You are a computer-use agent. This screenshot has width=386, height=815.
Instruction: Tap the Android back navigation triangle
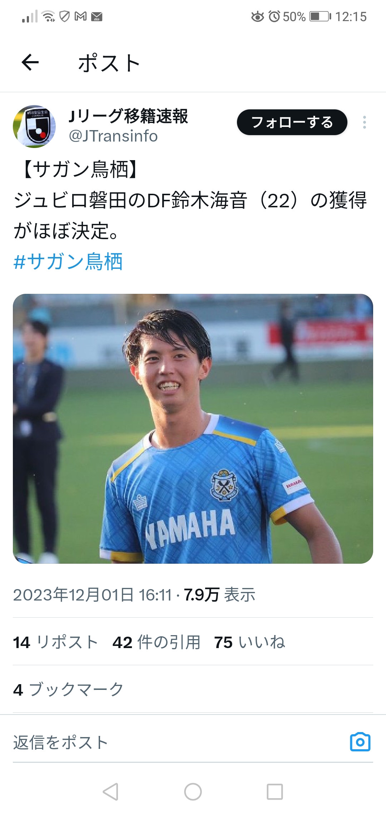pos(110,791)
